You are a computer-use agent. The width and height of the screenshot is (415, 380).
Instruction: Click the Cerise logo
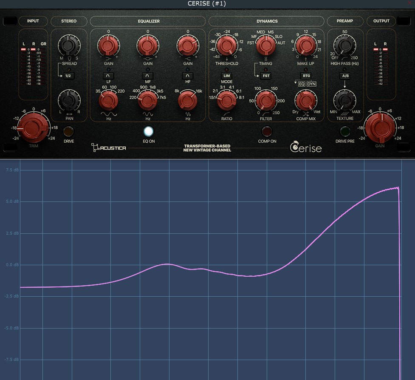pyautogui.click(x=306, y=147)
